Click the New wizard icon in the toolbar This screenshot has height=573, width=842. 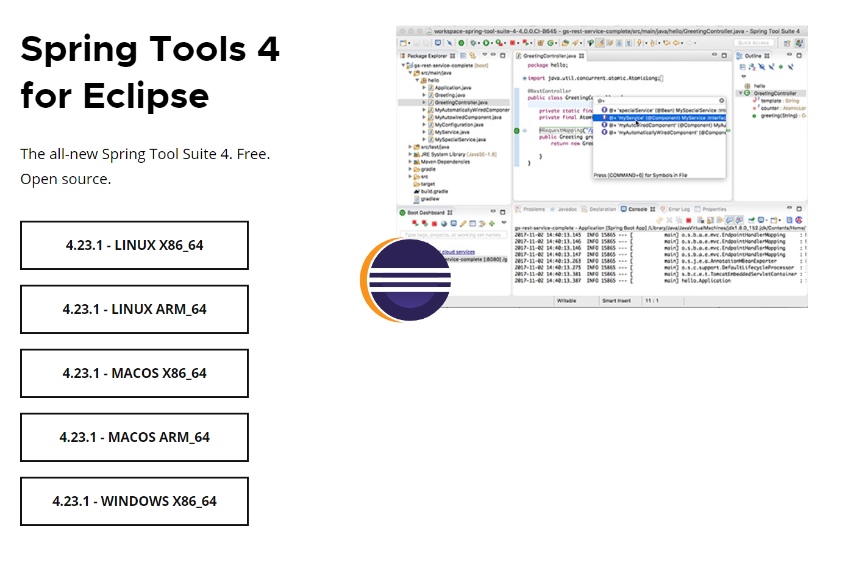pos(404,43)
